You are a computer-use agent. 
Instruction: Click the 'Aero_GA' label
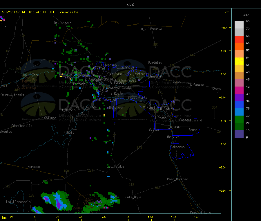pos(173,136)
